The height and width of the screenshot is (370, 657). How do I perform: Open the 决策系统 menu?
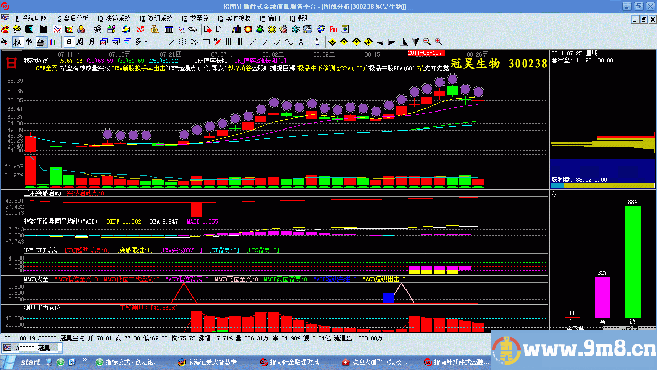pyautogui.click(x=114, y=18)
